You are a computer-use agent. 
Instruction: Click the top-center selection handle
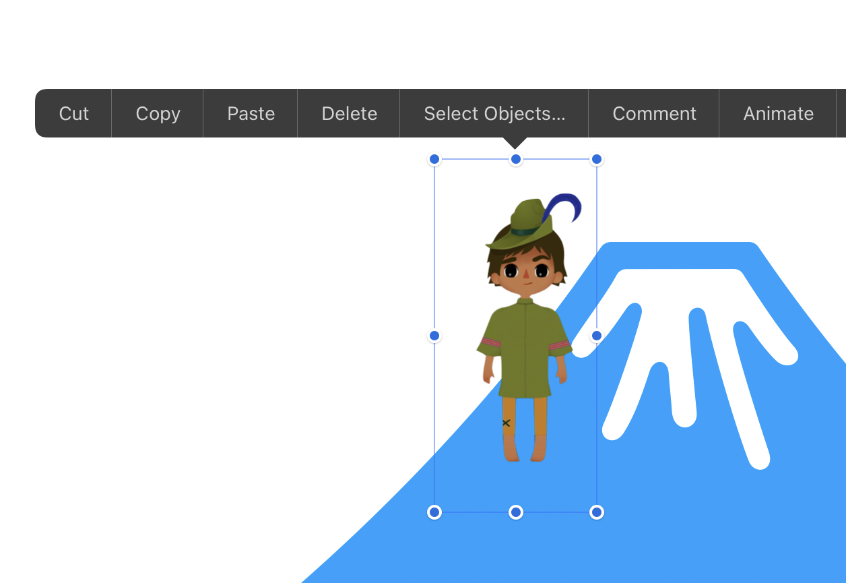click(516, 159)
